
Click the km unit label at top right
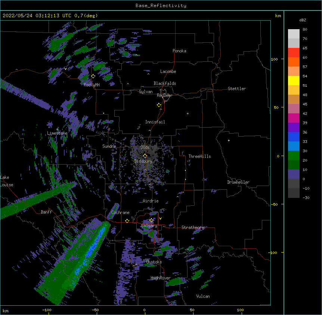click(278, 16)
